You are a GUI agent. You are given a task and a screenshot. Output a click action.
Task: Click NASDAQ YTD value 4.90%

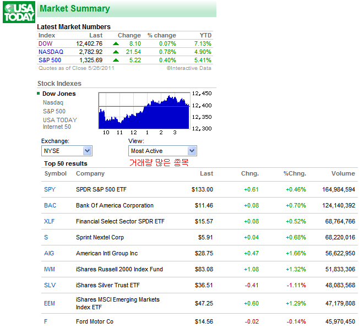click(x=203, y=52)
